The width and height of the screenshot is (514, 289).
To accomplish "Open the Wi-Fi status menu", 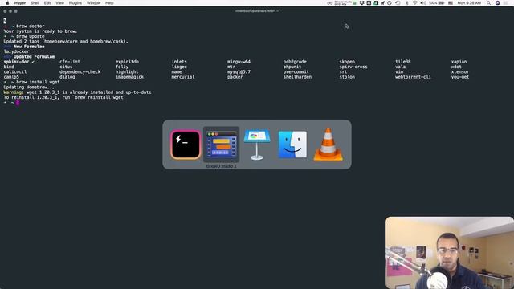I will [414, 3].
